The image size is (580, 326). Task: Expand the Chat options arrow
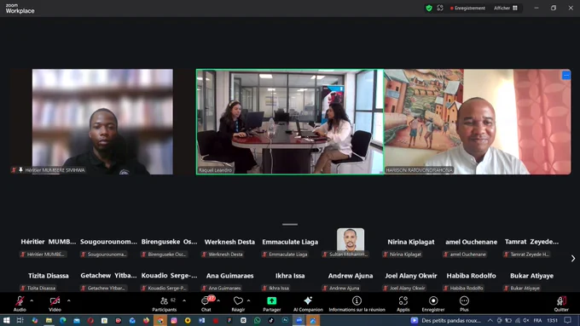click(x=218, y=300)
